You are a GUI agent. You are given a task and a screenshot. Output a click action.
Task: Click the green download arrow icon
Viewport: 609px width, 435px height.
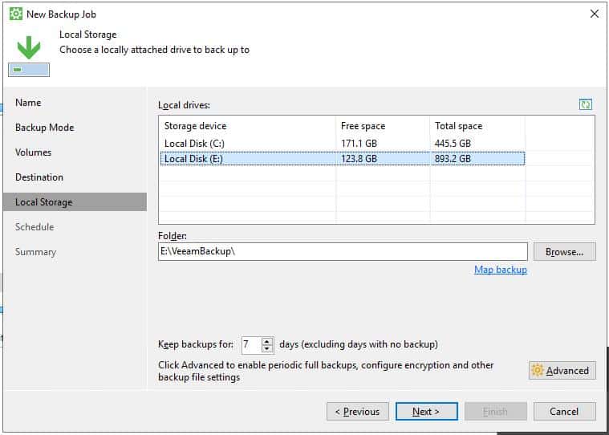(x=29, y=48)
